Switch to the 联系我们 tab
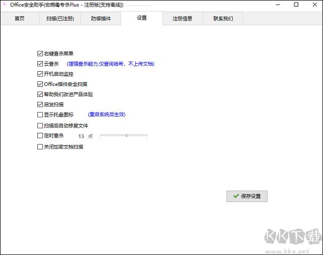Viewport: 323px width, 255px height. click(x=223, y=19)
